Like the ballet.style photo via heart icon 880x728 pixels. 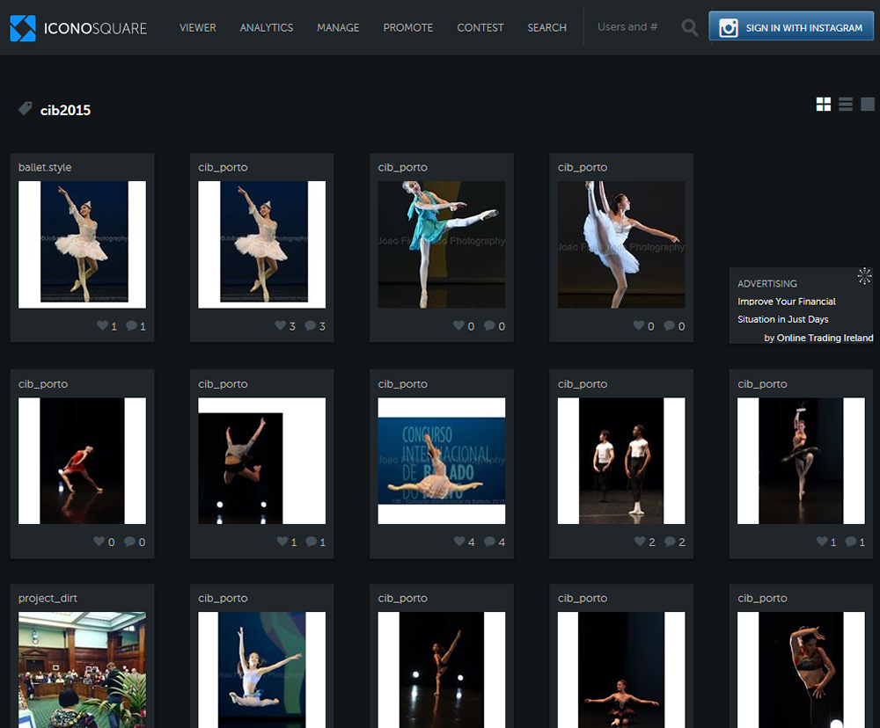click(x=102, y=325)
